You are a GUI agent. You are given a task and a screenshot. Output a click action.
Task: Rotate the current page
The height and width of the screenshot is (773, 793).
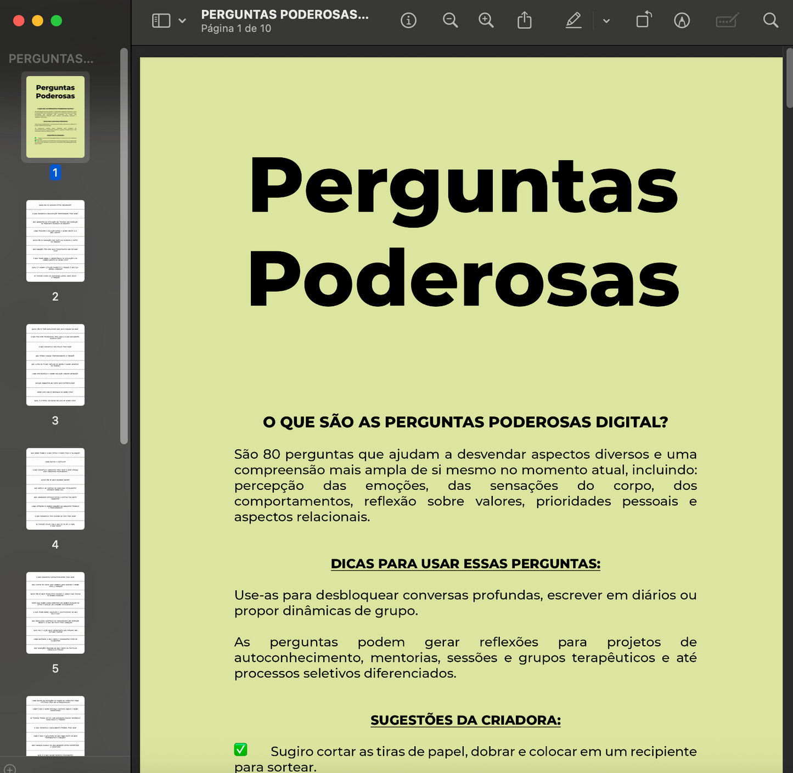[x=643, y=20]
